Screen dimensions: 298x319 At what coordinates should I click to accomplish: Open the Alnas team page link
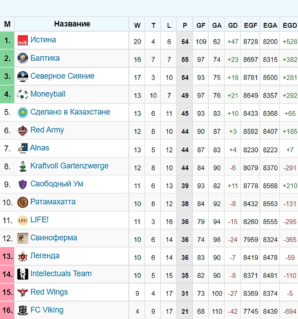(40, 148)
